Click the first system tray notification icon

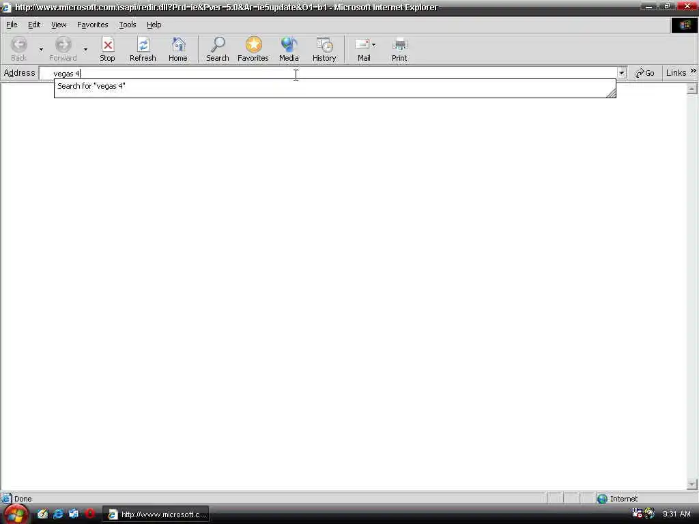tap(637, 513)
